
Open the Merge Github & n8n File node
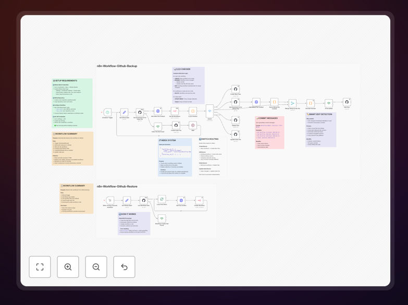(292, 103)
